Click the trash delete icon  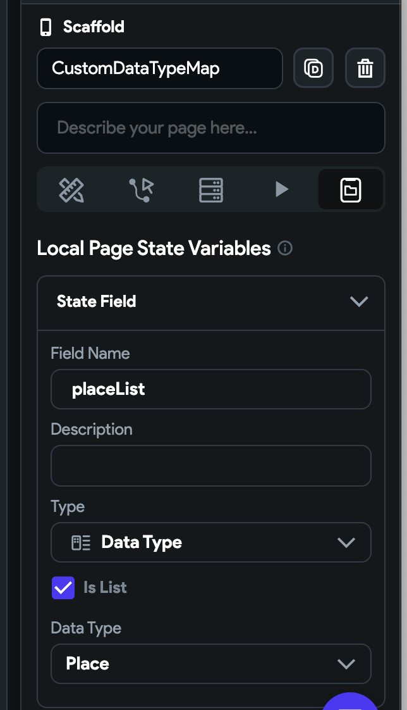[365, 68]
